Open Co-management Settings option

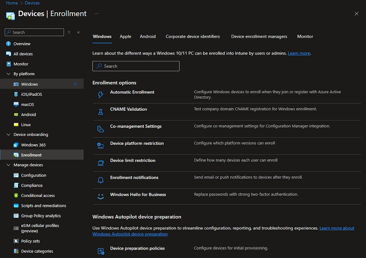pos(136,126)
